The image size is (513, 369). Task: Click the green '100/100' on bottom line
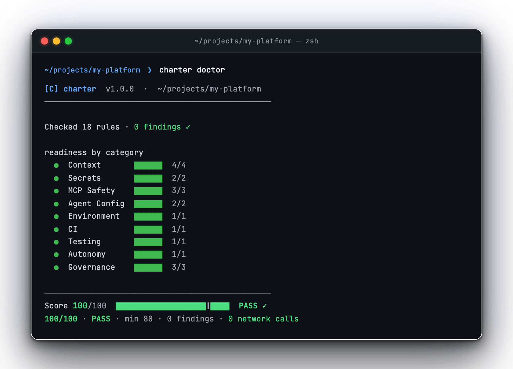[61, 319]
